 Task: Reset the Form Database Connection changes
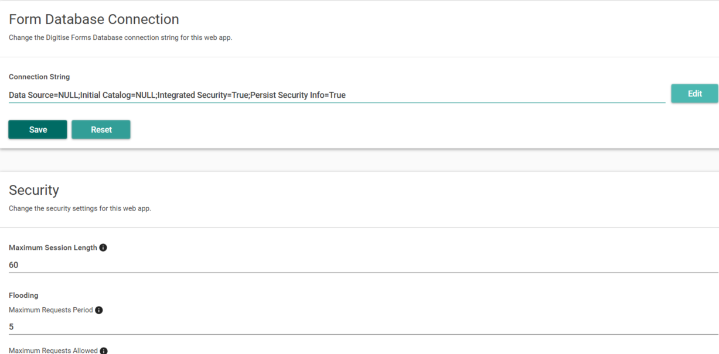point(101,129)
